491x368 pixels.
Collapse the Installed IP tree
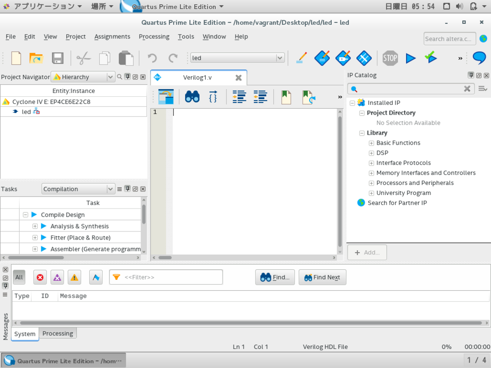point(352,103)
